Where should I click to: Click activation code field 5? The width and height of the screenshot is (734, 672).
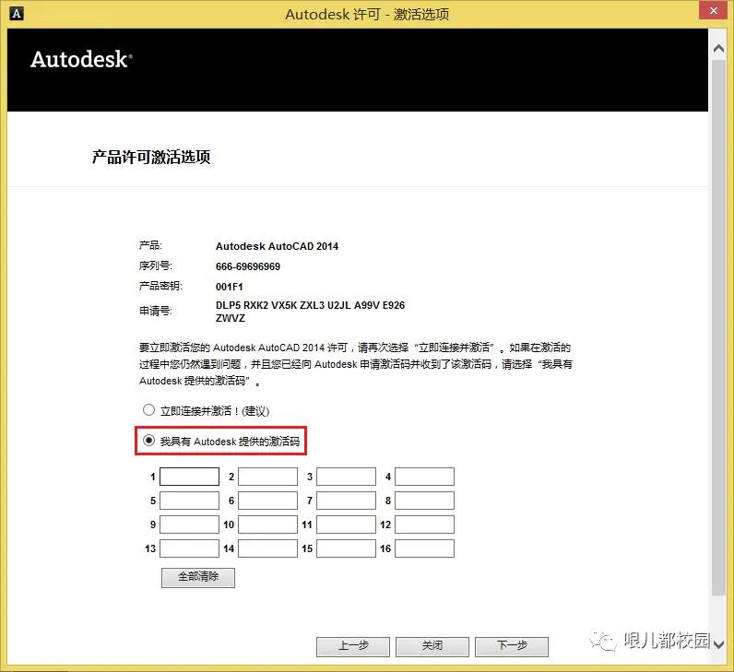(x=189, y=501)
